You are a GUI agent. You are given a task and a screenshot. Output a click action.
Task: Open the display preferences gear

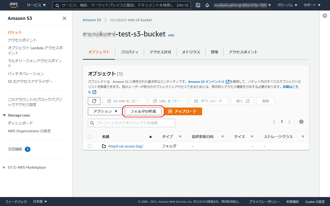[x=301, y=121]
